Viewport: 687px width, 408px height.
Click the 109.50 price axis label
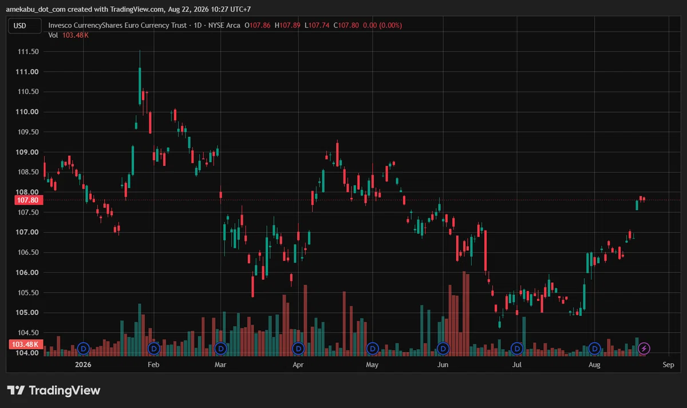click(x=28, y=132)
